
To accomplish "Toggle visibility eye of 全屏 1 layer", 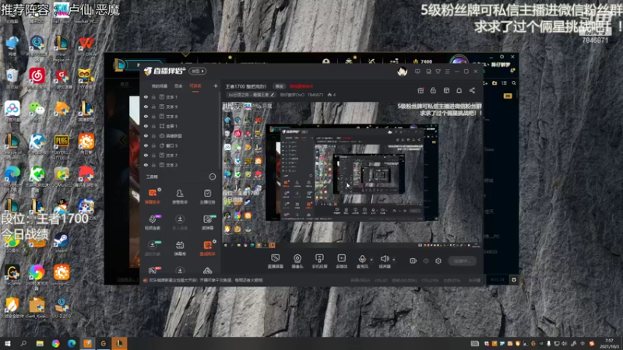I will point(146,126).
